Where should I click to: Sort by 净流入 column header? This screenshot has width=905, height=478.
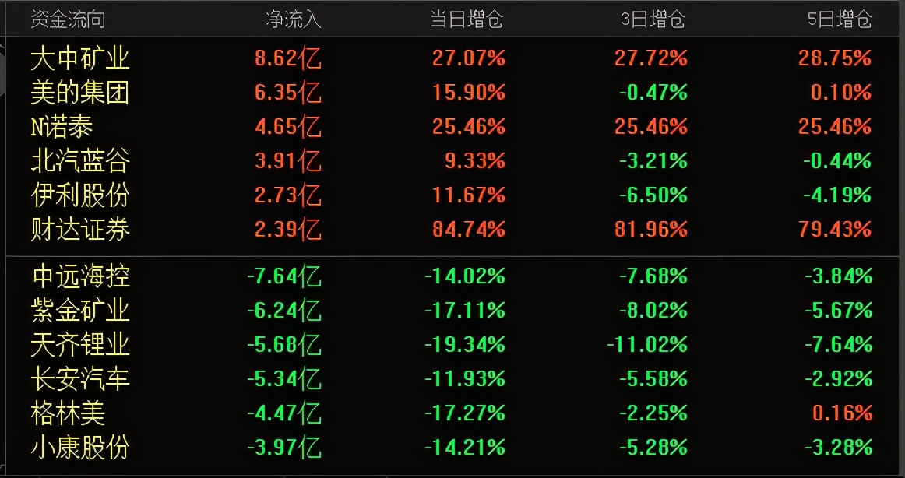tap(293, 20)
